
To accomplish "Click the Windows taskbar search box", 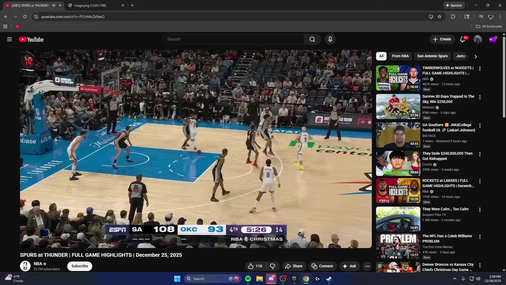I will (x=212, y=279).
